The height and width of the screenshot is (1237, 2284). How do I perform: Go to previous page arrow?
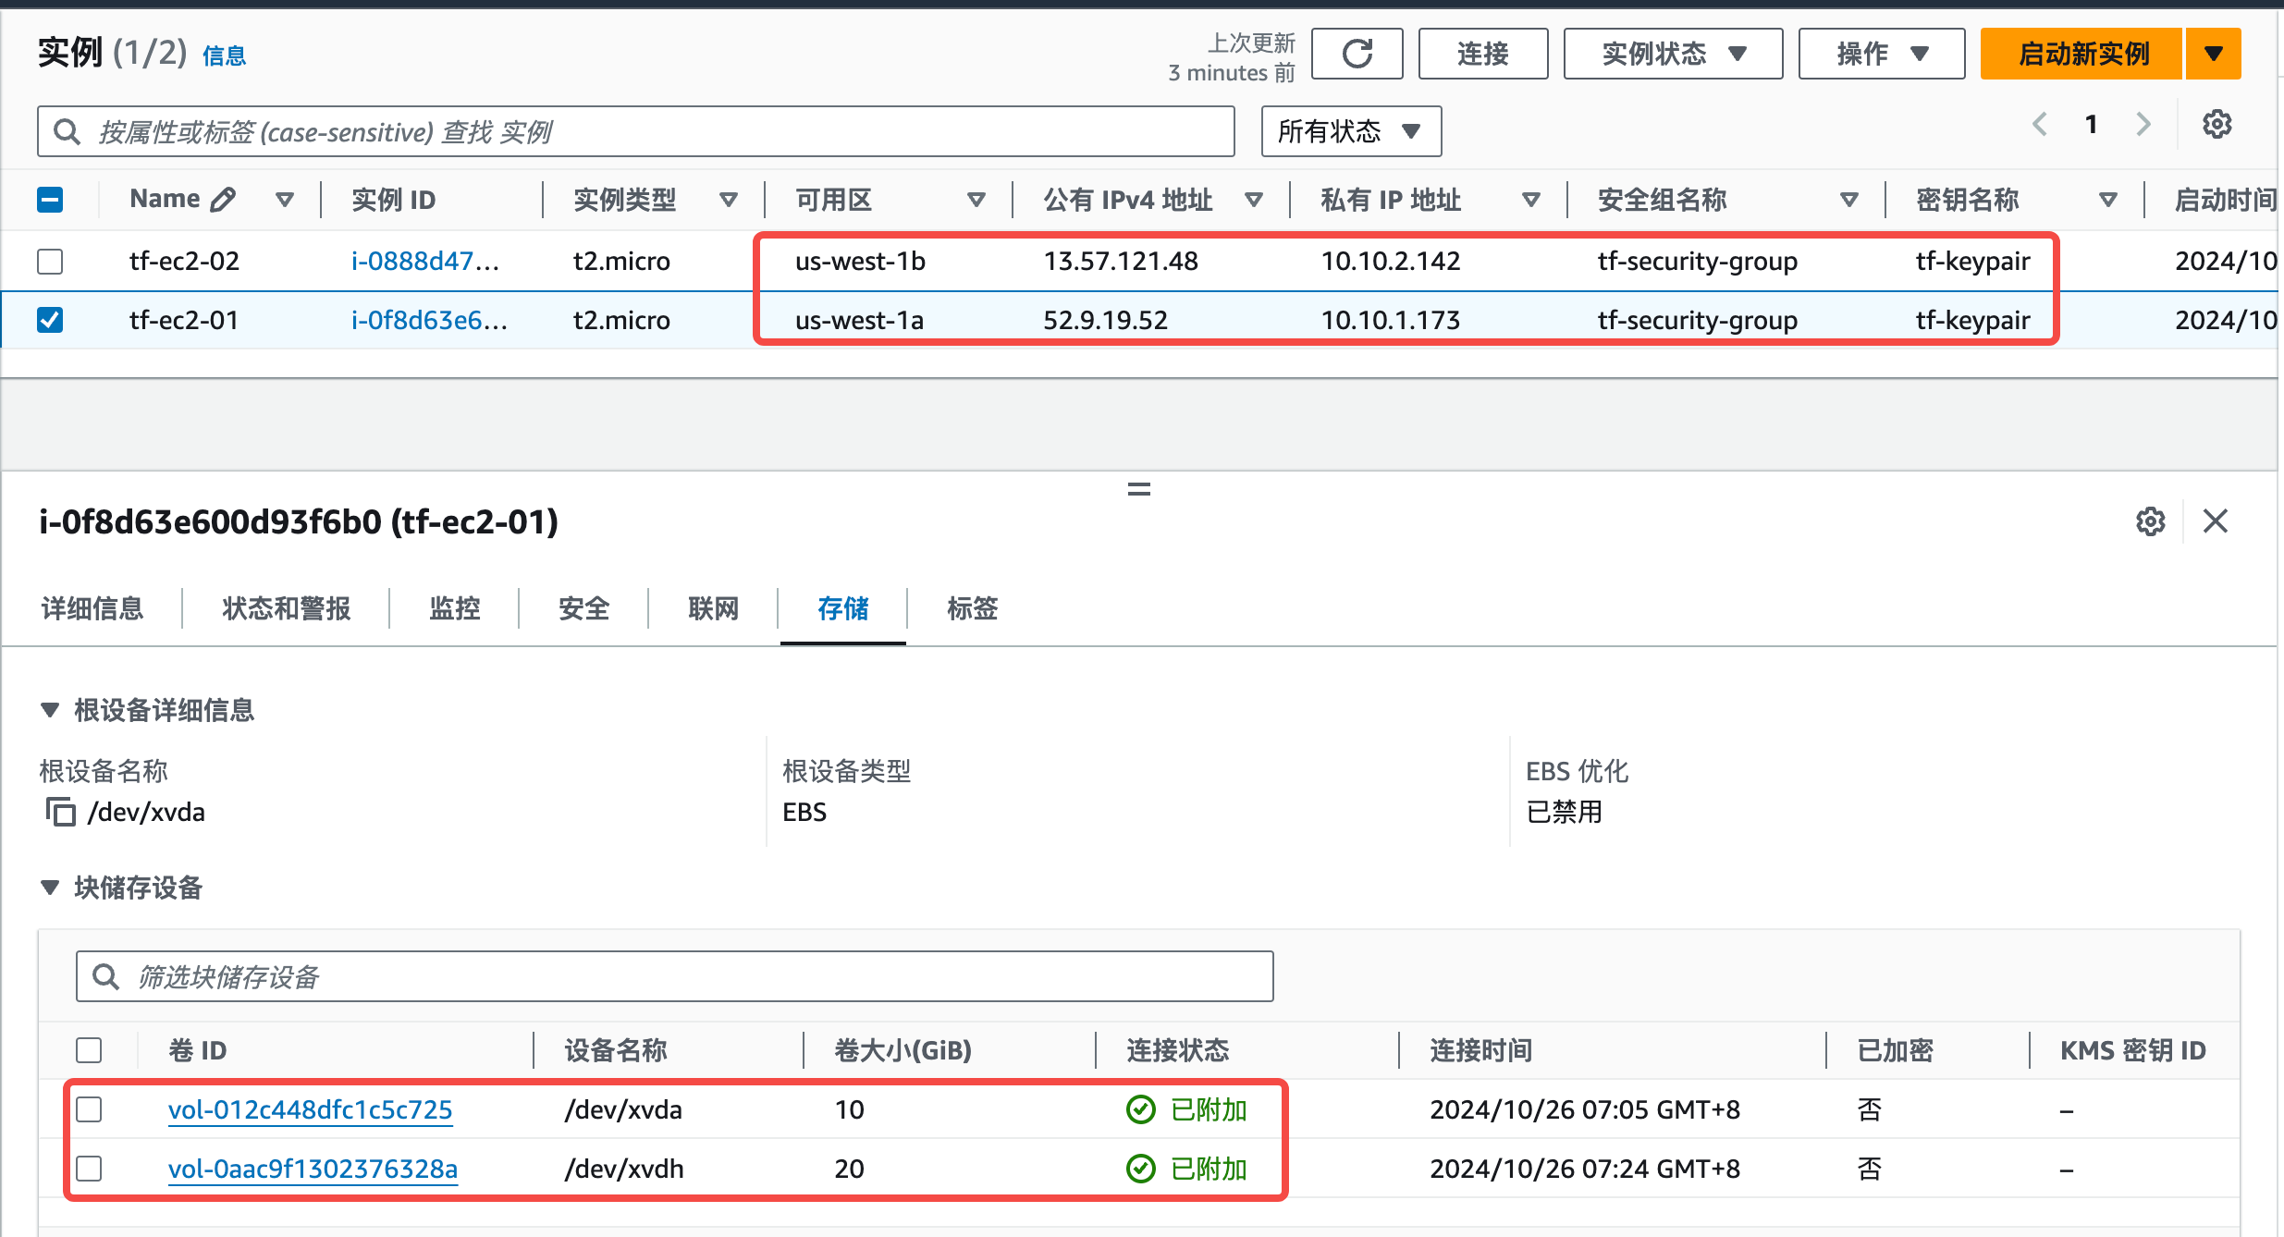tap(2040, 124)
